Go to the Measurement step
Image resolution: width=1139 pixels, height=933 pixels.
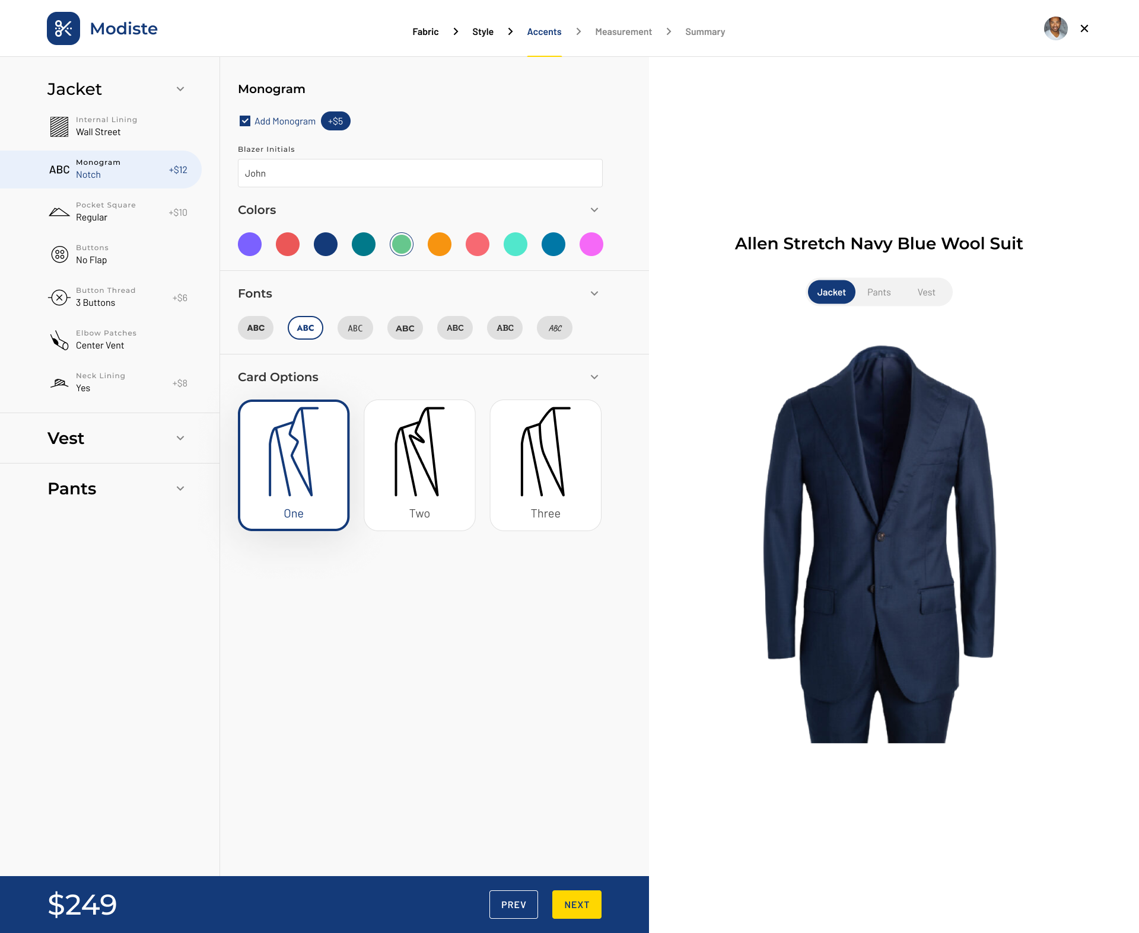[623, 32]
